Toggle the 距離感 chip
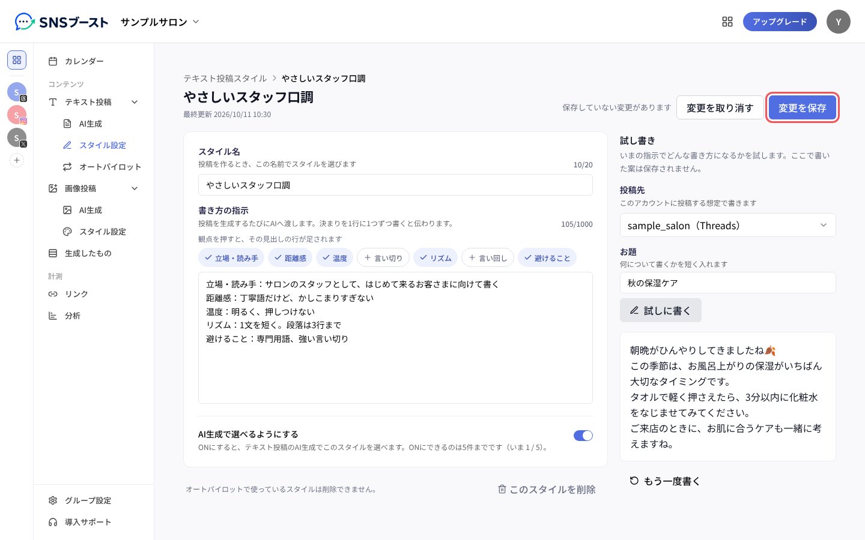The image size is (865, 540). tap(290, 258)
